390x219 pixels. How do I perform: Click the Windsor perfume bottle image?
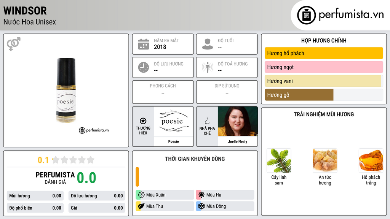pyautogui.click(x=66, y=90)
